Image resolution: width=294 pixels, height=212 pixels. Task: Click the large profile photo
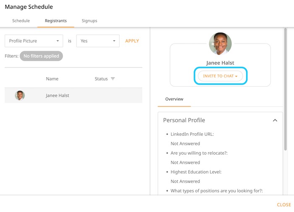click(220, 44)
